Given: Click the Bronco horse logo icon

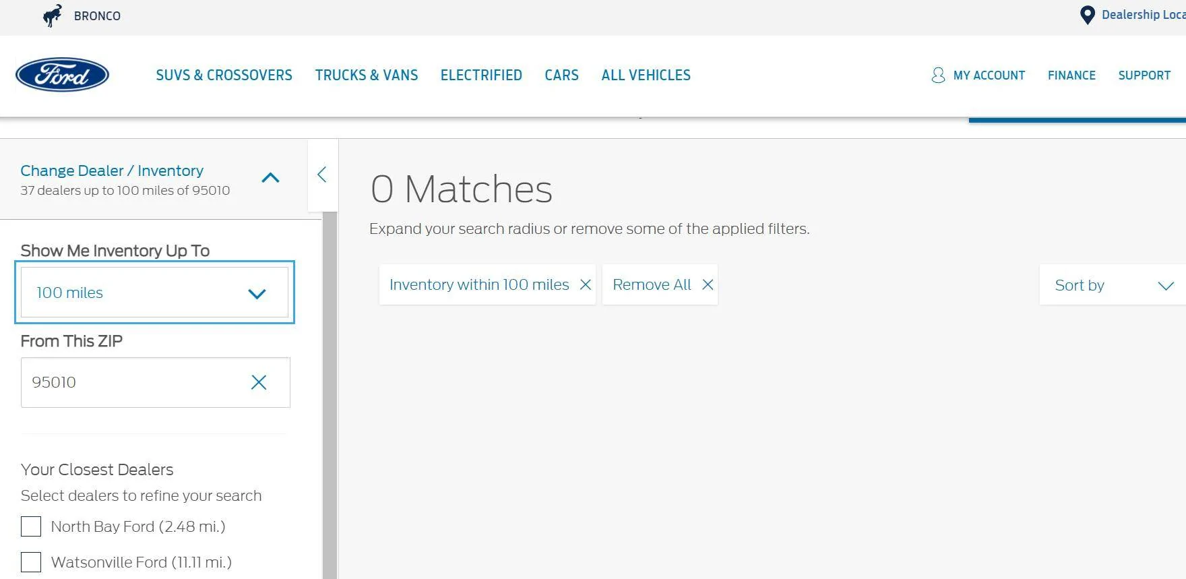Looking at the screenshot, I should click(x=53, y=16).
